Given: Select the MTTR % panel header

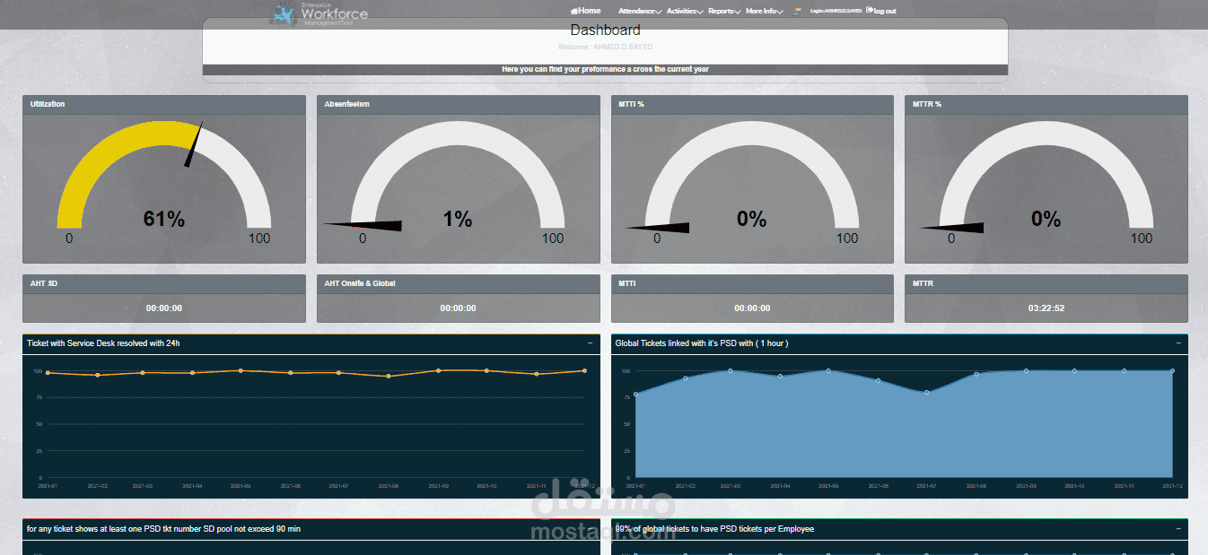Looking at the screenshot, I should tap(1046, 105).
